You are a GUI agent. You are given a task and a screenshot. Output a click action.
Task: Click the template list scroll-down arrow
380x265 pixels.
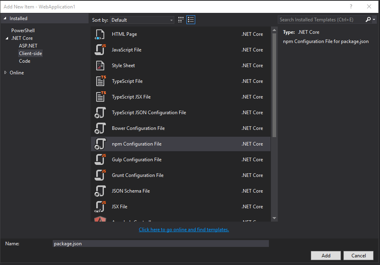[x=275, y=218]
